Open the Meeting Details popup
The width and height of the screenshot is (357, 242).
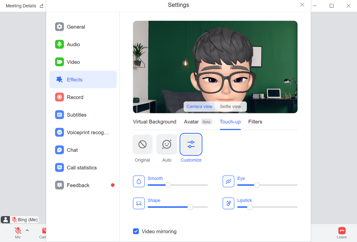(21, 6)
